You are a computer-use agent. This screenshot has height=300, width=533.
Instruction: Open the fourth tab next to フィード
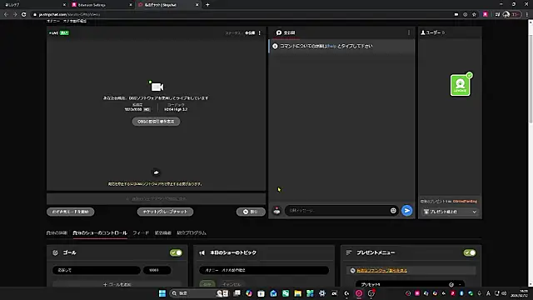point(163,233)
